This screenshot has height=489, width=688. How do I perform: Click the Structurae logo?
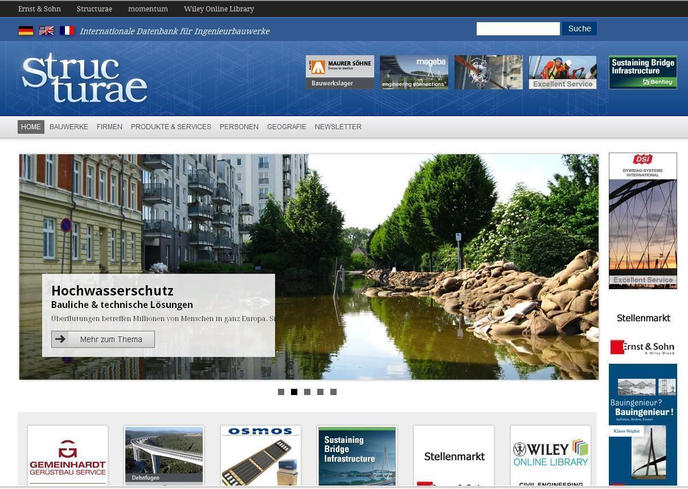tap(84, 78)
